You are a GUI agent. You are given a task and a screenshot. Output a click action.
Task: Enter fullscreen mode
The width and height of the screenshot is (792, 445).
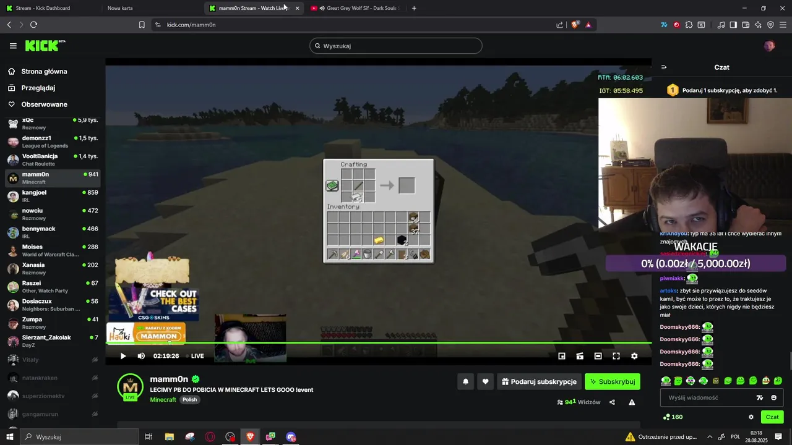pos(616,356)
